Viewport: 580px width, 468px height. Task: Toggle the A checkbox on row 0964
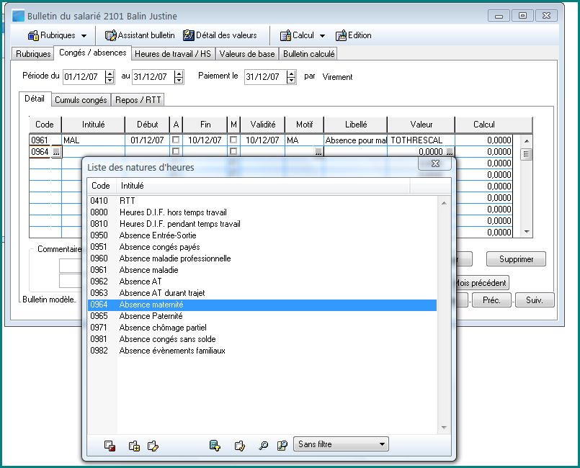pyautogui.click(x=176, y=151)
